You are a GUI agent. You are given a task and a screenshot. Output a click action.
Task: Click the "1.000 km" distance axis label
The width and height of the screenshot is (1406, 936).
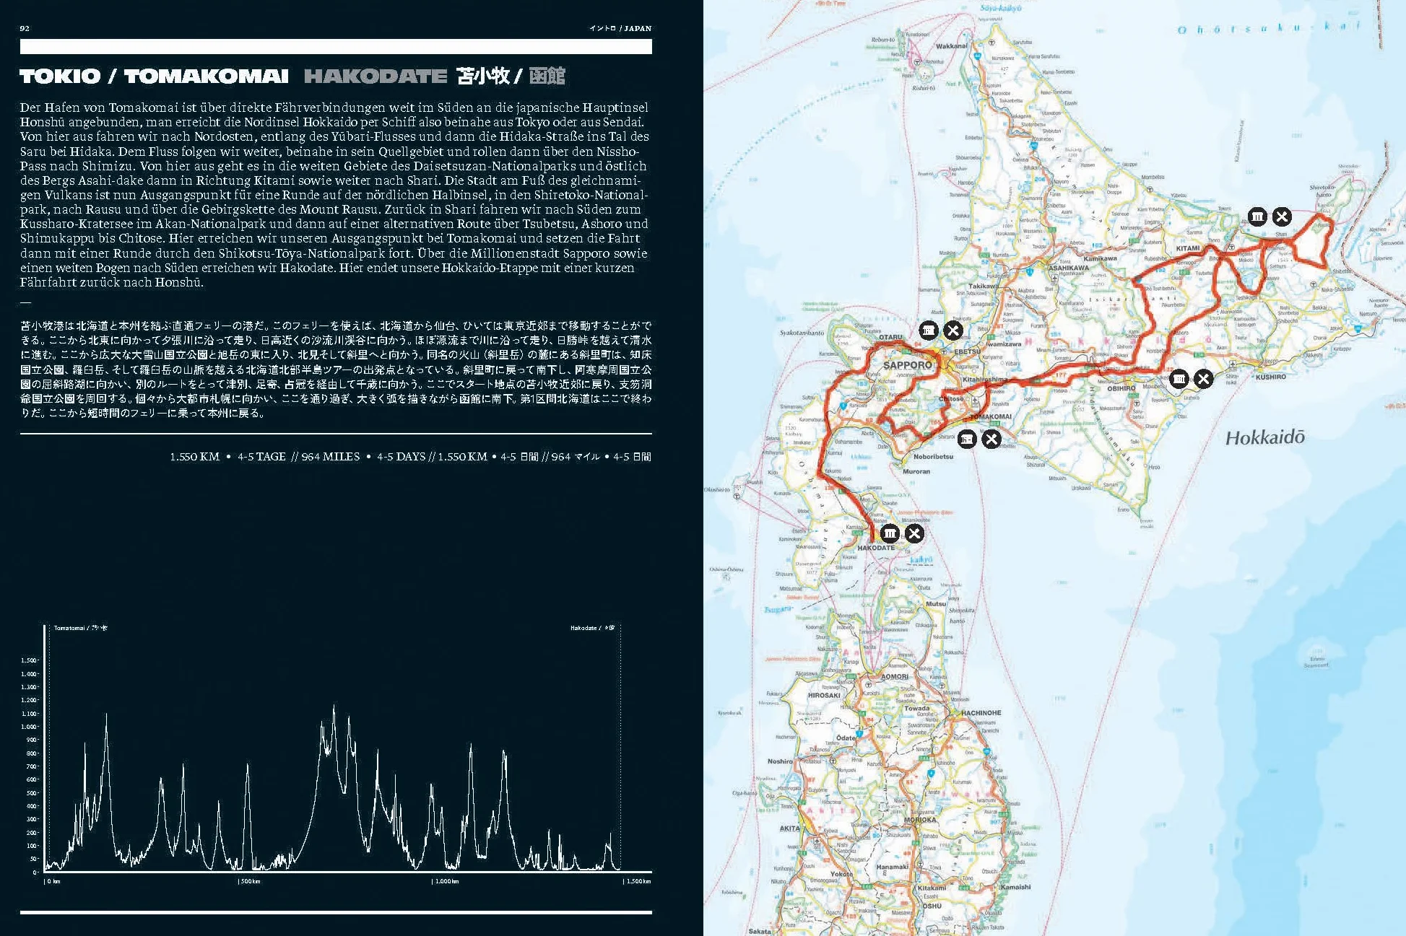(446, 881)
